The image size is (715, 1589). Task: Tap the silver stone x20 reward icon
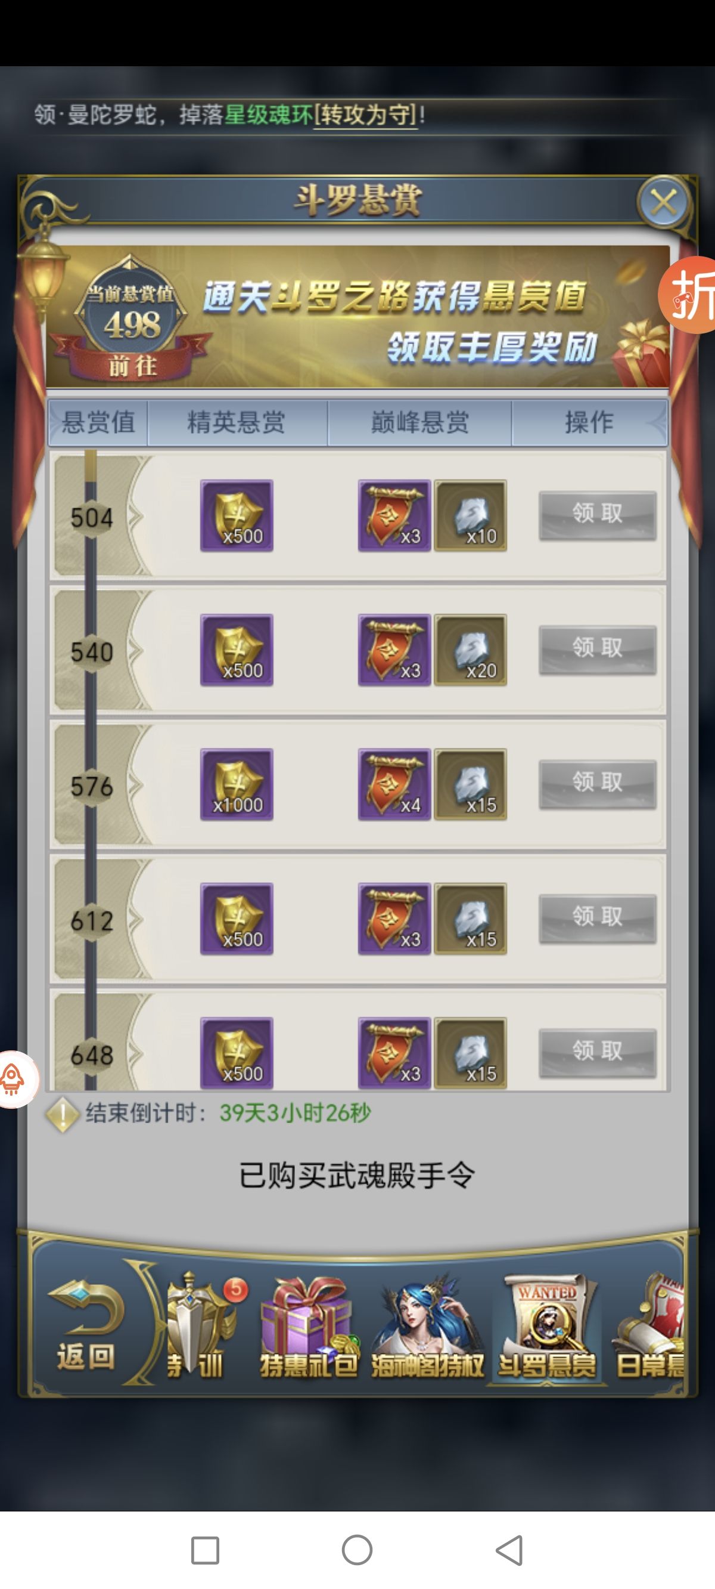(470, 650)
